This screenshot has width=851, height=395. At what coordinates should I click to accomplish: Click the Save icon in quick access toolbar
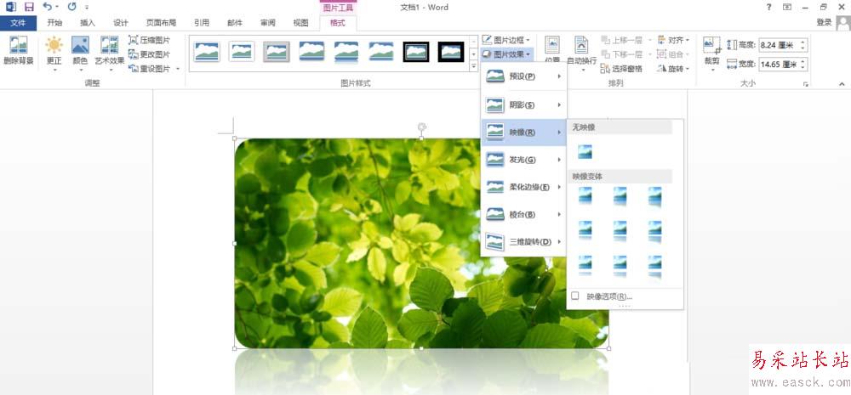(29, 7)
